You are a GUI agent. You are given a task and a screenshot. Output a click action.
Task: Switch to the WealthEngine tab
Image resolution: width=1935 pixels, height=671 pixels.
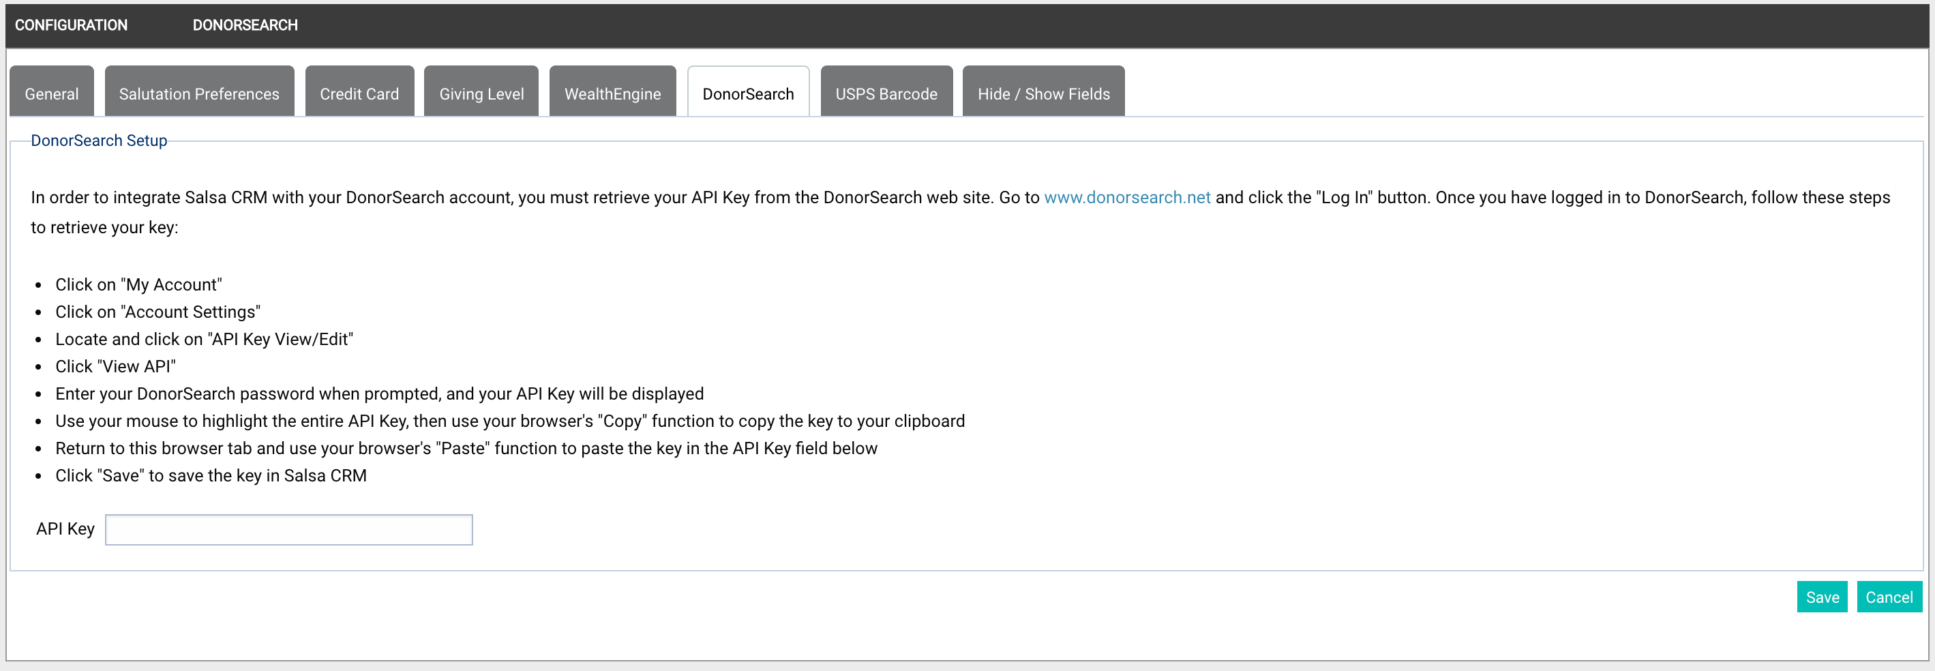point(612,91)
